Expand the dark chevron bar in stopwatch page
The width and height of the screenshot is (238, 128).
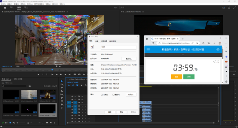(183, 55)
